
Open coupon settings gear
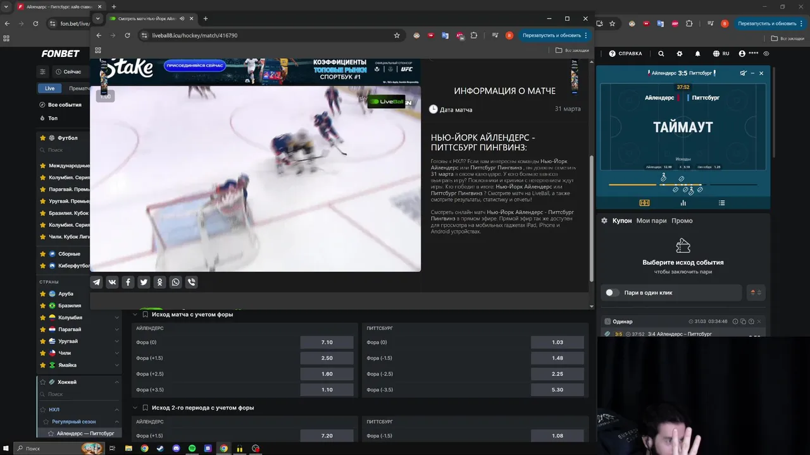[x=604, y=221]
